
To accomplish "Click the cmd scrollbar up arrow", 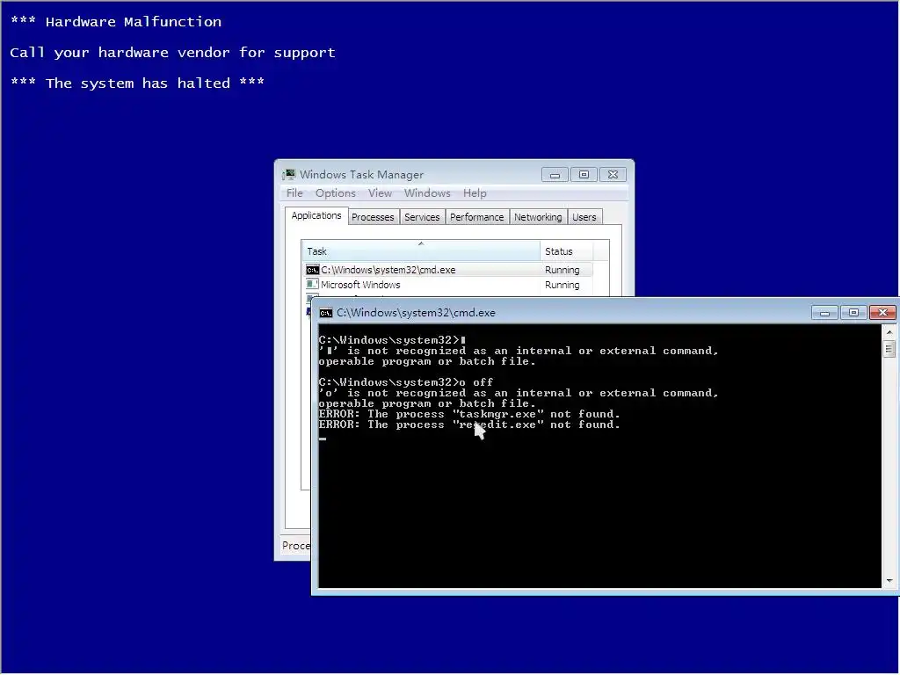I will click(889, 331).
